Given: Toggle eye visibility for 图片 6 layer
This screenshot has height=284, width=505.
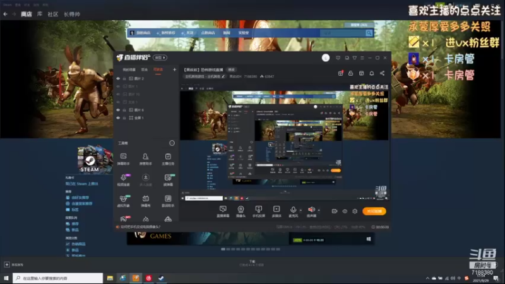Looking at the screenshot, I should point(118,110).
